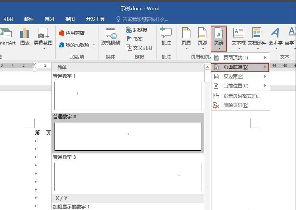Click the 页面顶端 page icon
The width and height of the screenshot is (296, 210).
(216, 57)
